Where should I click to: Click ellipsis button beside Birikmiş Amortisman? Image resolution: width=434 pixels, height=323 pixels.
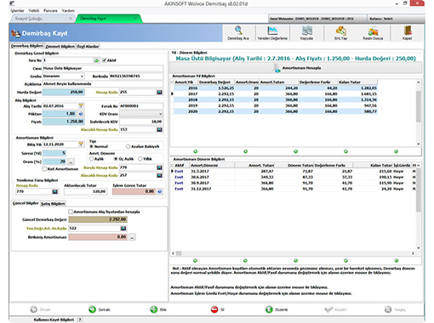(x=132, y=237)
